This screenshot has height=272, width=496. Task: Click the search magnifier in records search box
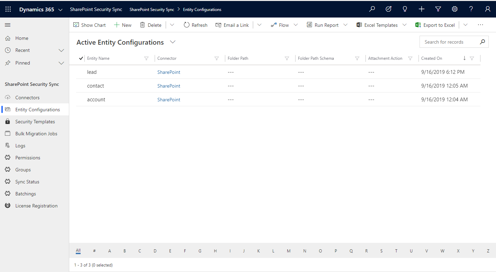[x=482, y=42]
